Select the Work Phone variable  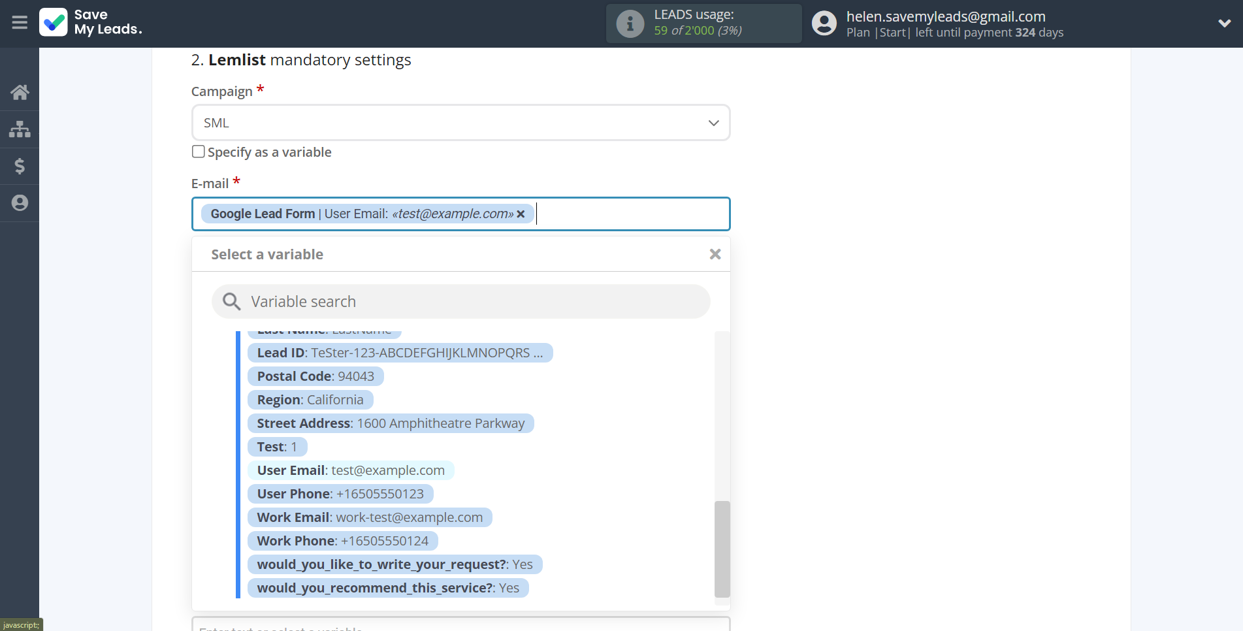click(x=343, y=541)
